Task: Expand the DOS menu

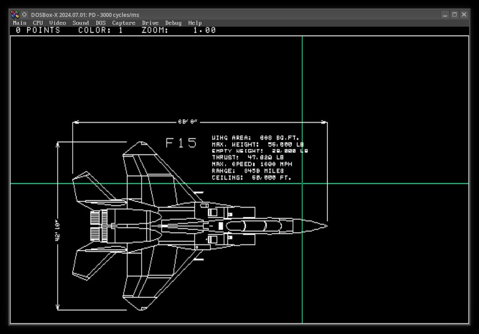Action: (101, 23)
